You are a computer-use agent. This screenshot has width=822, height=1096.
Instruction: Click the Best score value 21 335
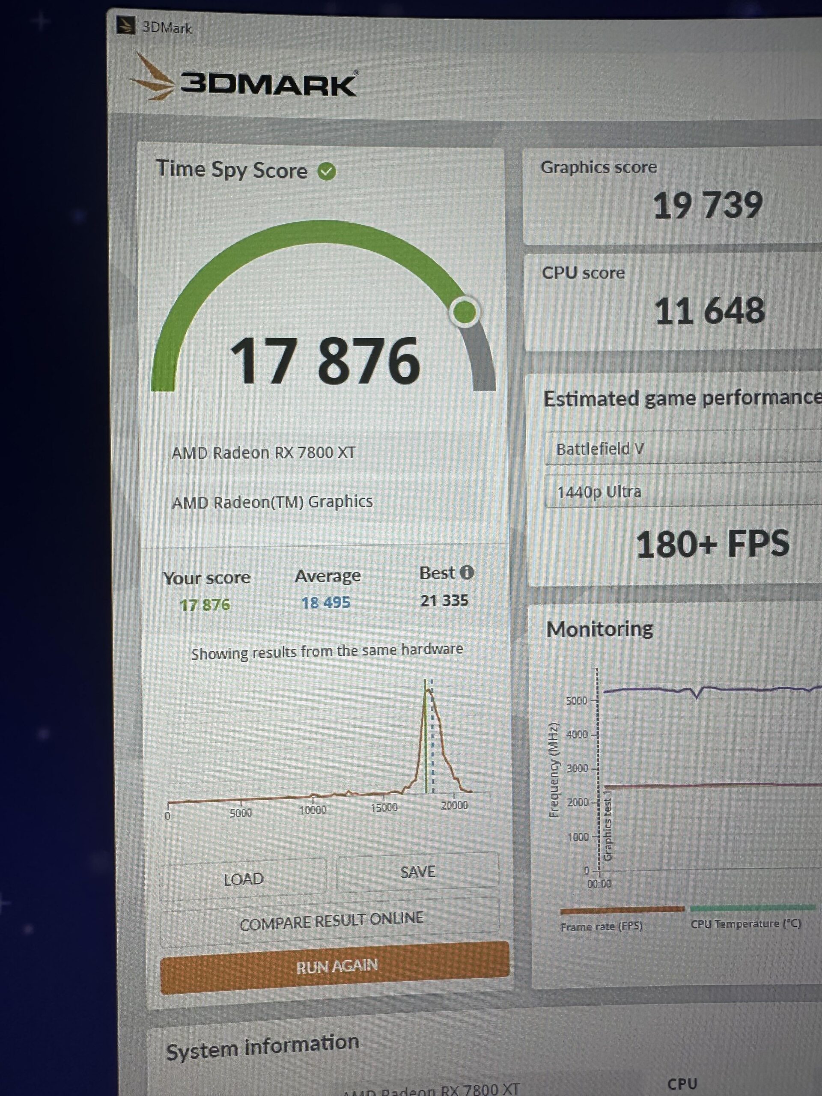pos(444,601)
